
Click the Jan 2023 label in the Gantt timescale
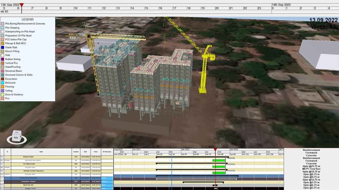(x=234, y=149)
